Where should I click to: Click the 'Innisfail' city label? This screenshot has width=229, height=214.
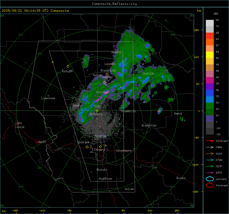[103, 92]
